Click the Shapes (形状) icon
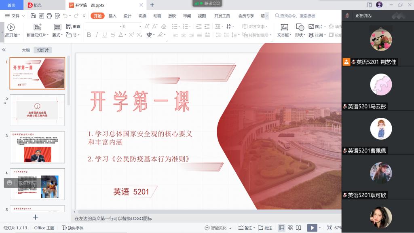The image size is (414, 233). click(x=300, y=27)
